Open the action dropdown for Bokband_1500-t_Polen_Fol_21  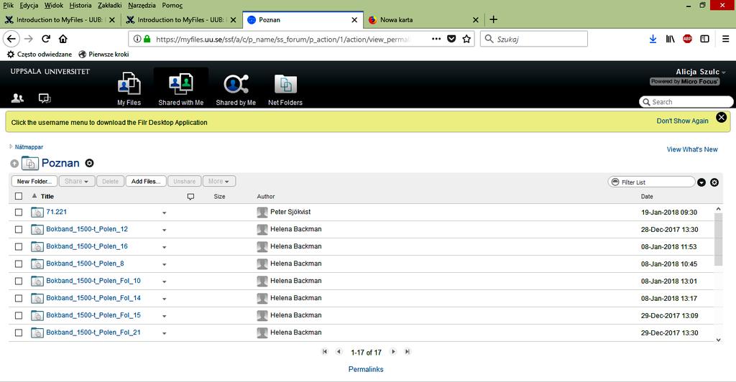(165, 333)
